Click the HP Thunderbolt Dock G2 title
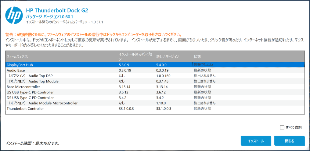 [x=57, y=10]
